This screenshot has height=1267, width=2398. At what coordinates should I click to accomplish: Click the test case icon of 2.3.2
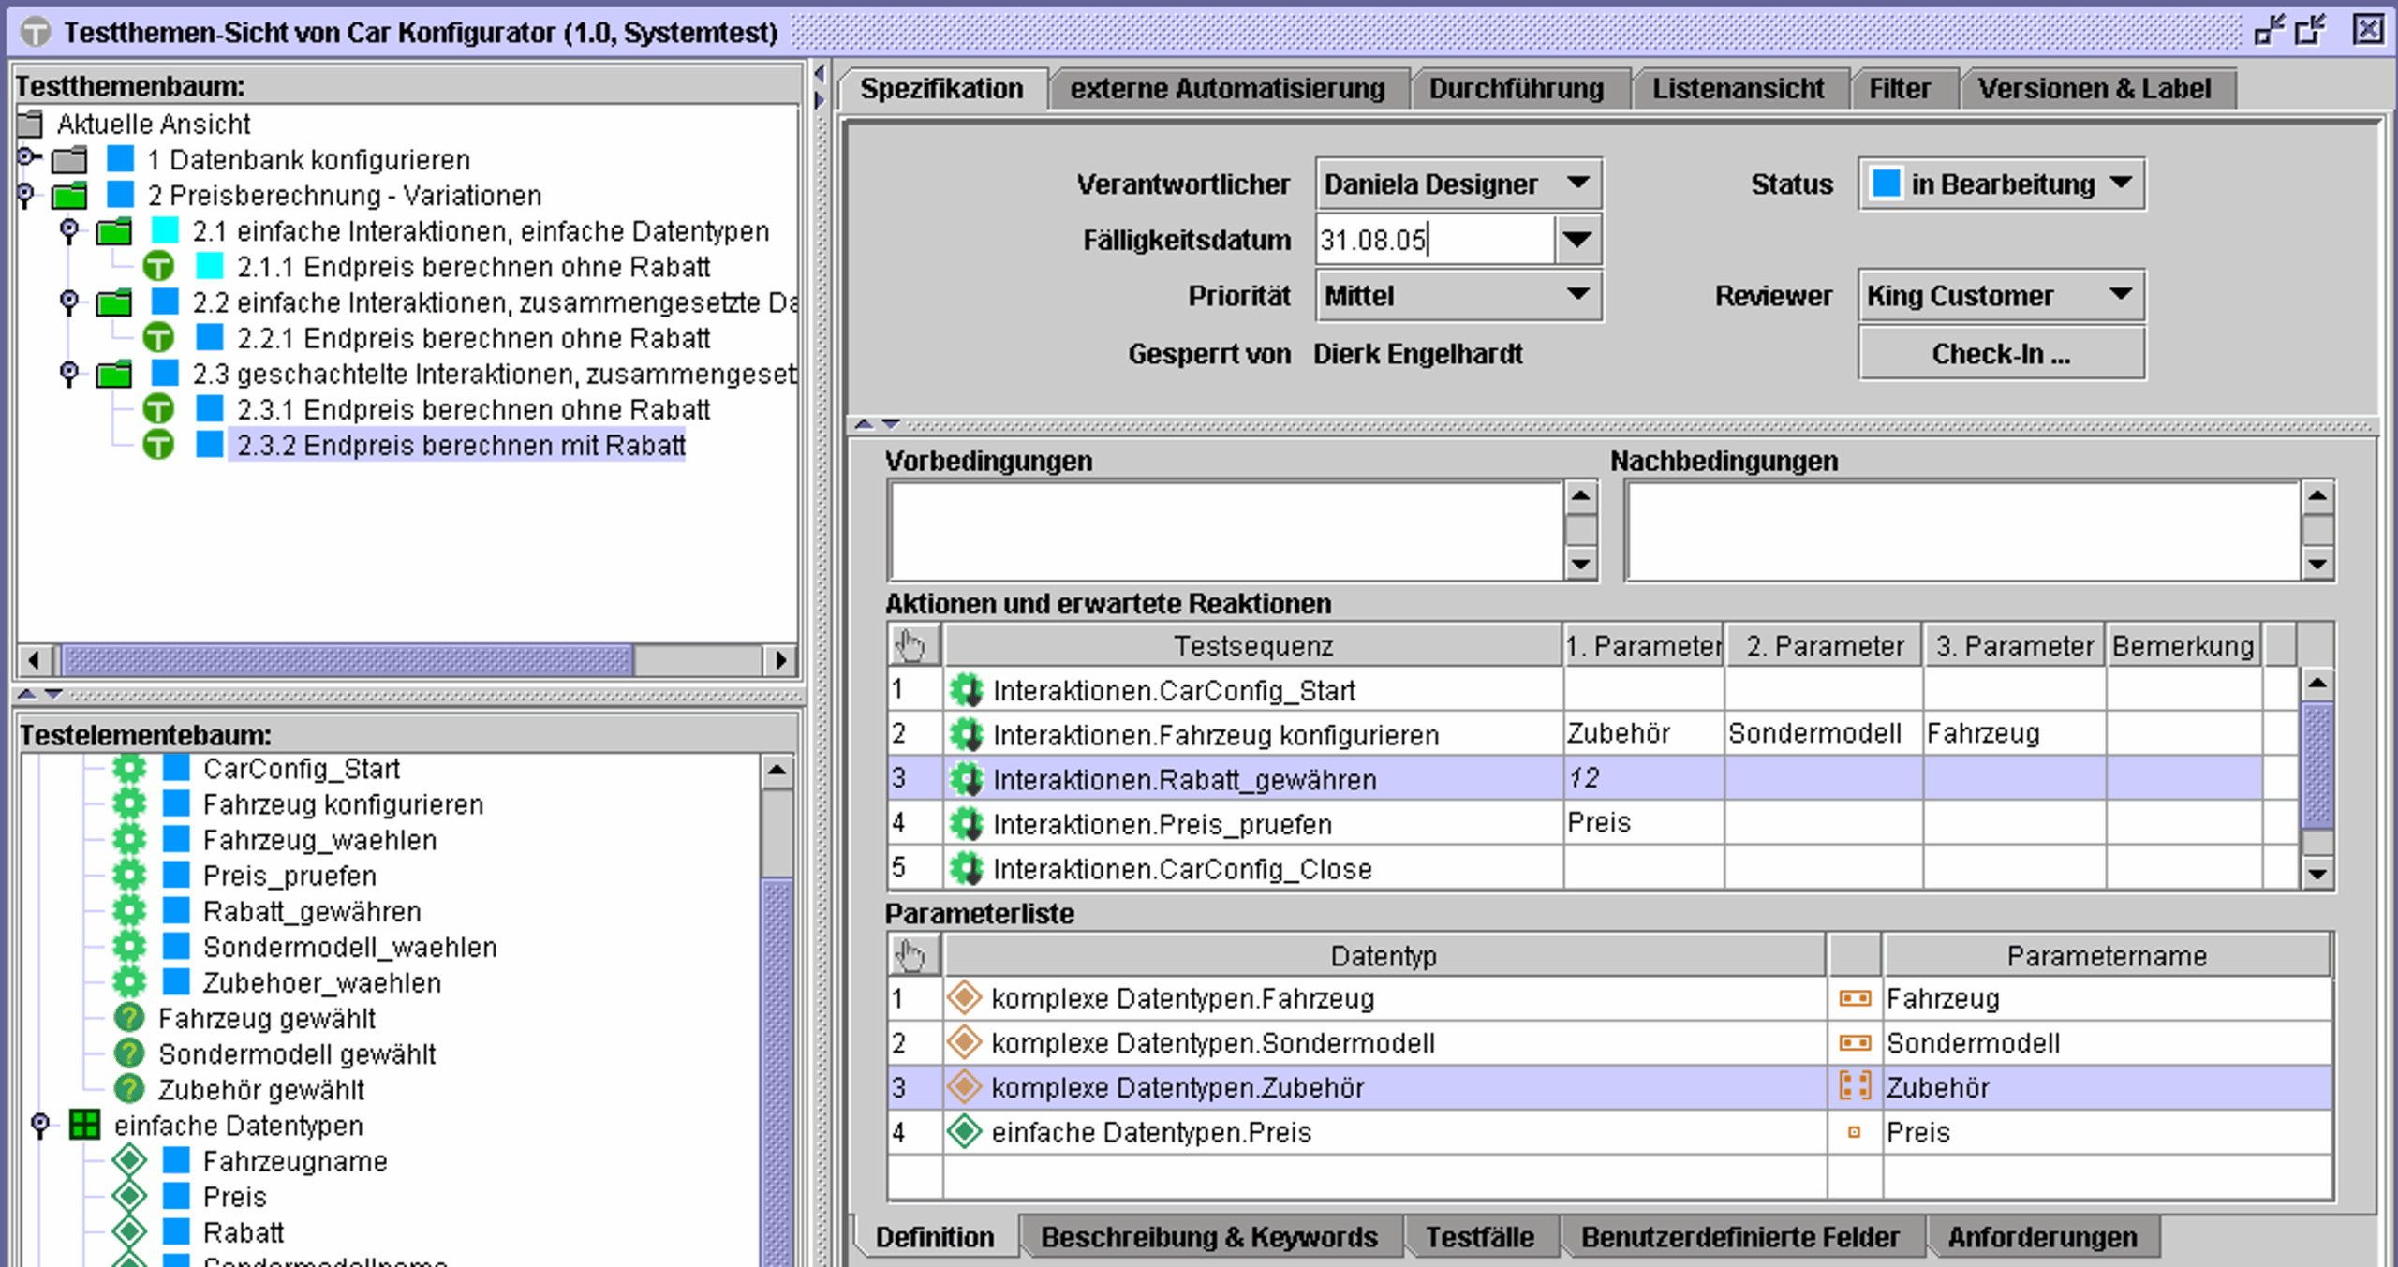point(158,445)
